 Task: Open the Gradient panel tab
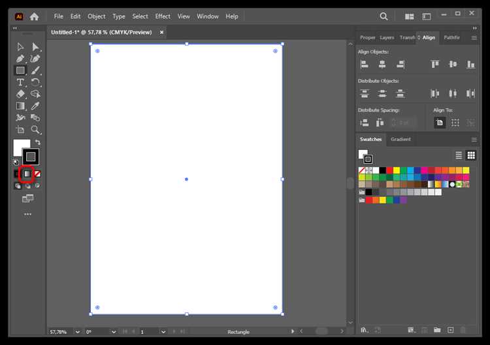(400, 140)
